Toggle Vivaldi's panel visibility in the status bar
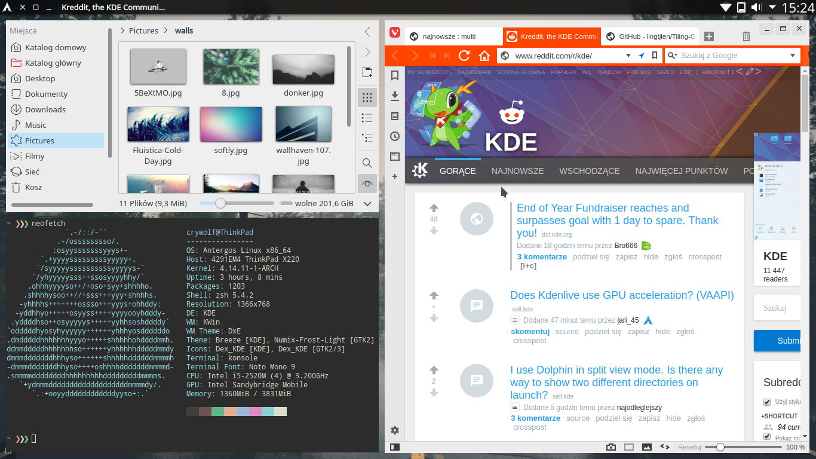The width and height of the screenshot is (816, 459). coord(395,447)
